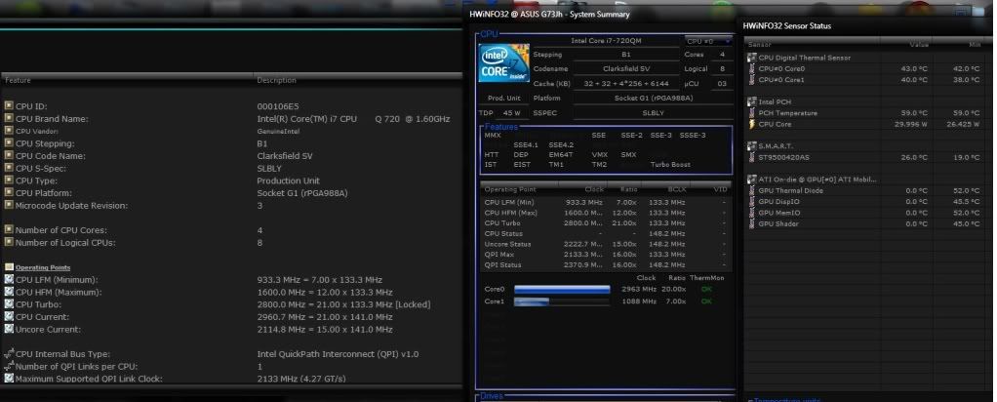Click the Socket G1 (rPGA988A) platform field

tap(653, 98)
